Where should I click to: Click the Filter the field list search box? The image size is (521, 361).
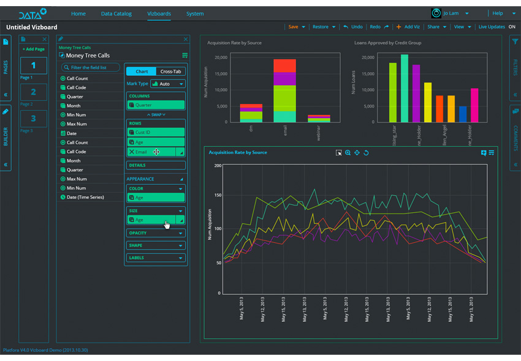click(x=89, y=67)
